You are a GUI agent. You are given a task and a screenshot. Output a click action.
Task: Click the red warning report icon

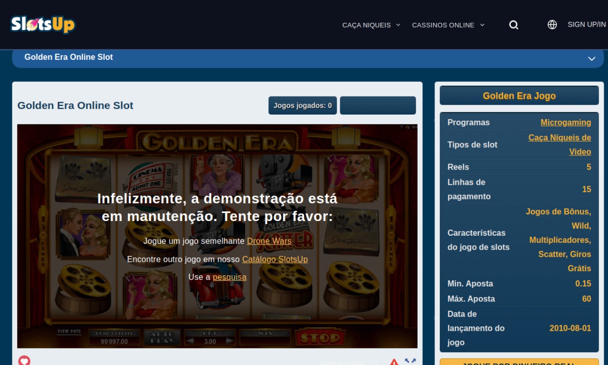394,362
